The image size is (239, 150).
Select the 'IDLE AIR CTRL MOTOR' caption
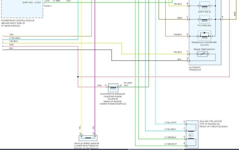click(211, 121)
